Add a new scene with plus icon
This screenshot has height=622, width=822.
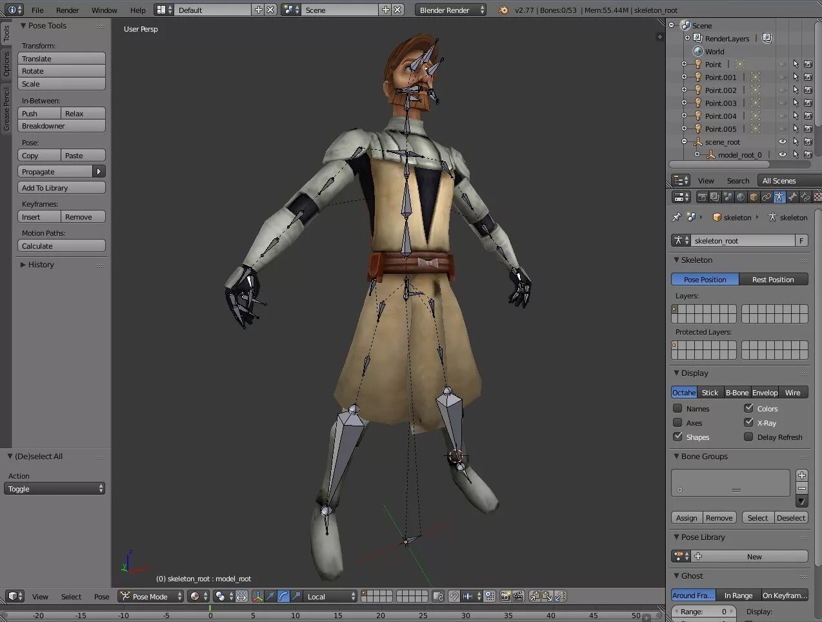[386, 10]
